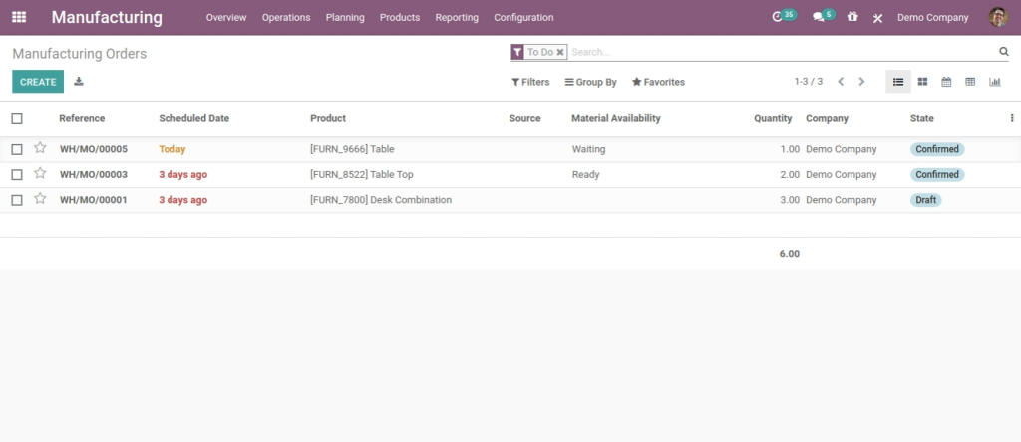
Task: Click the 6.00 quantity total
Action: [790, 254]
